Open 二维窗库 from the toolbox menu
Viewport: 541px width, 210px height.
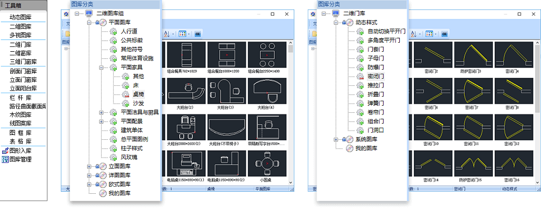21,53
